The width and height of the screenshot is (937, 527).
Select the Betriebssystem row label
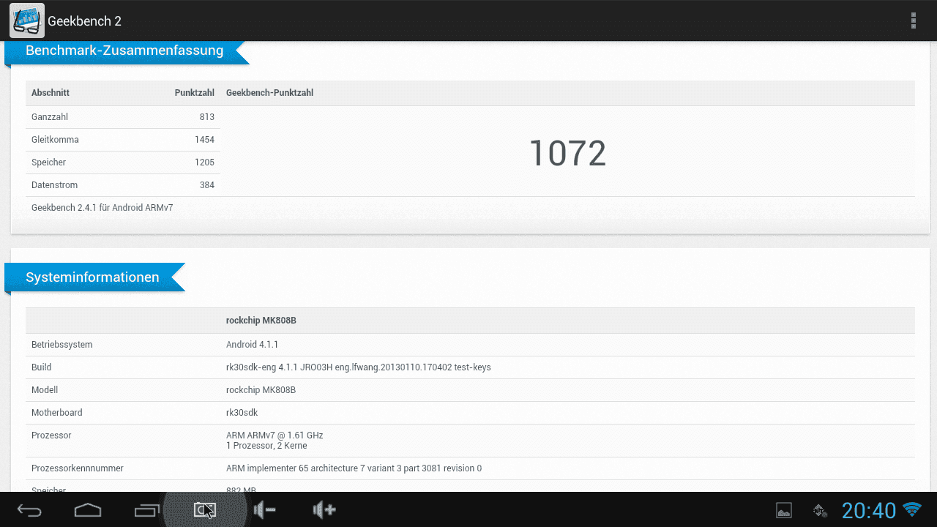(x=62, y=345)
